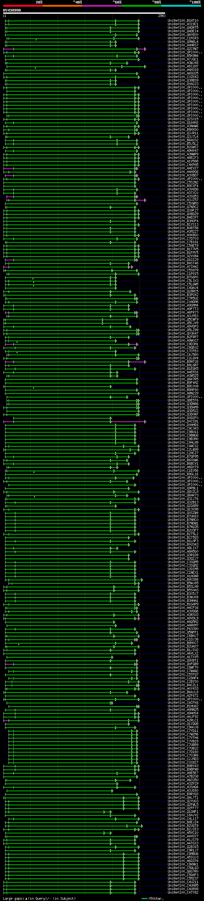Select hit UniRef100_A3NAW6
The width and height of the screenshot is (204, 901).
pyautogui.click(x=183, y=126)
